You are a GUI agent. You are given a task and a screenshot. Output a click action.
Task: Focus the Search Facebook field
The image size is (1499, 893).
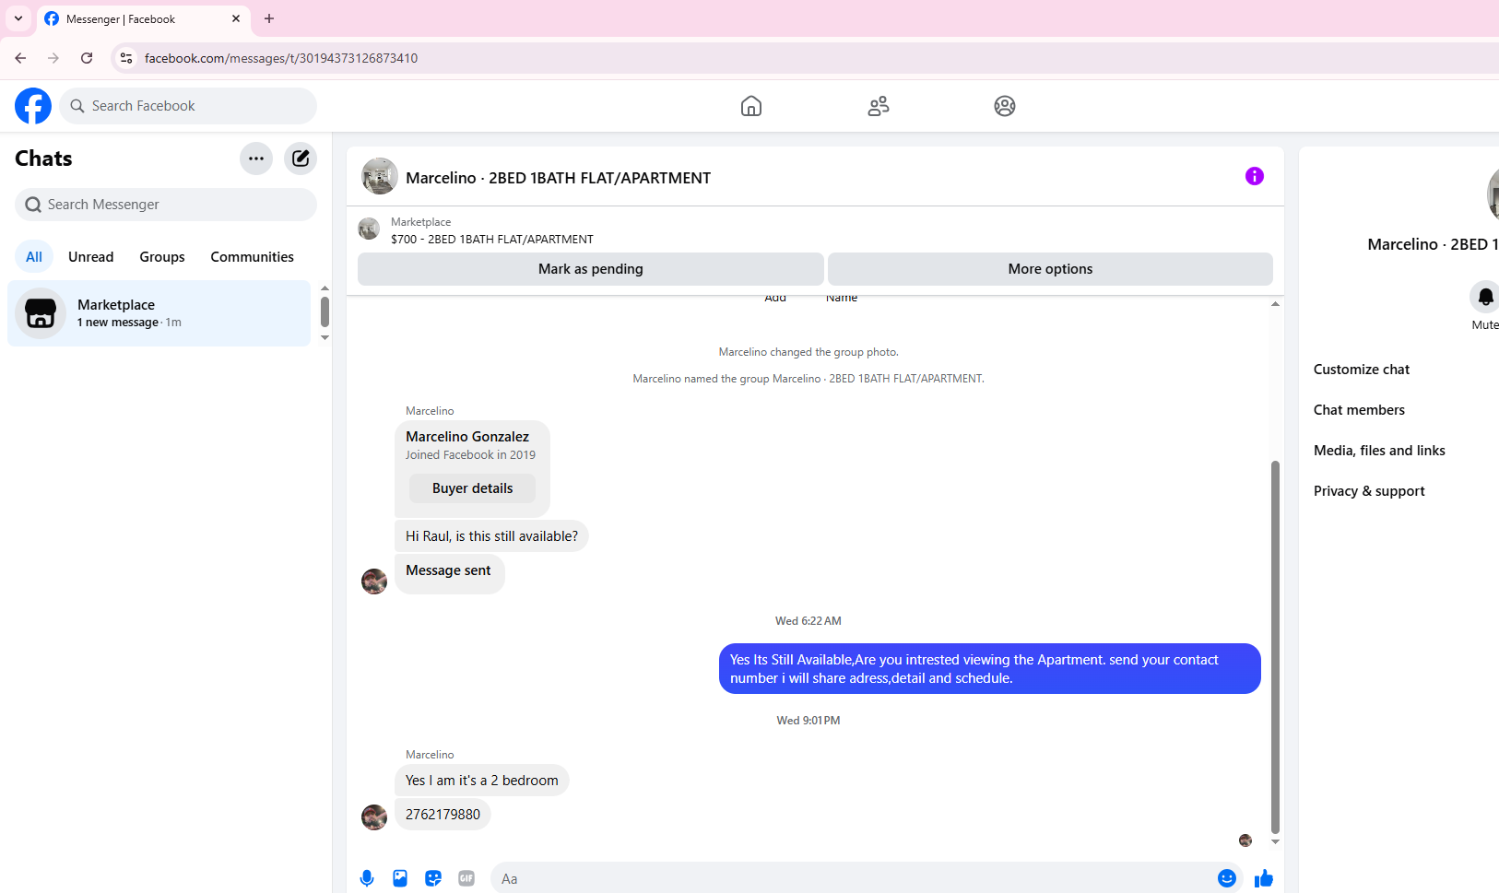(x=188, y=106)
